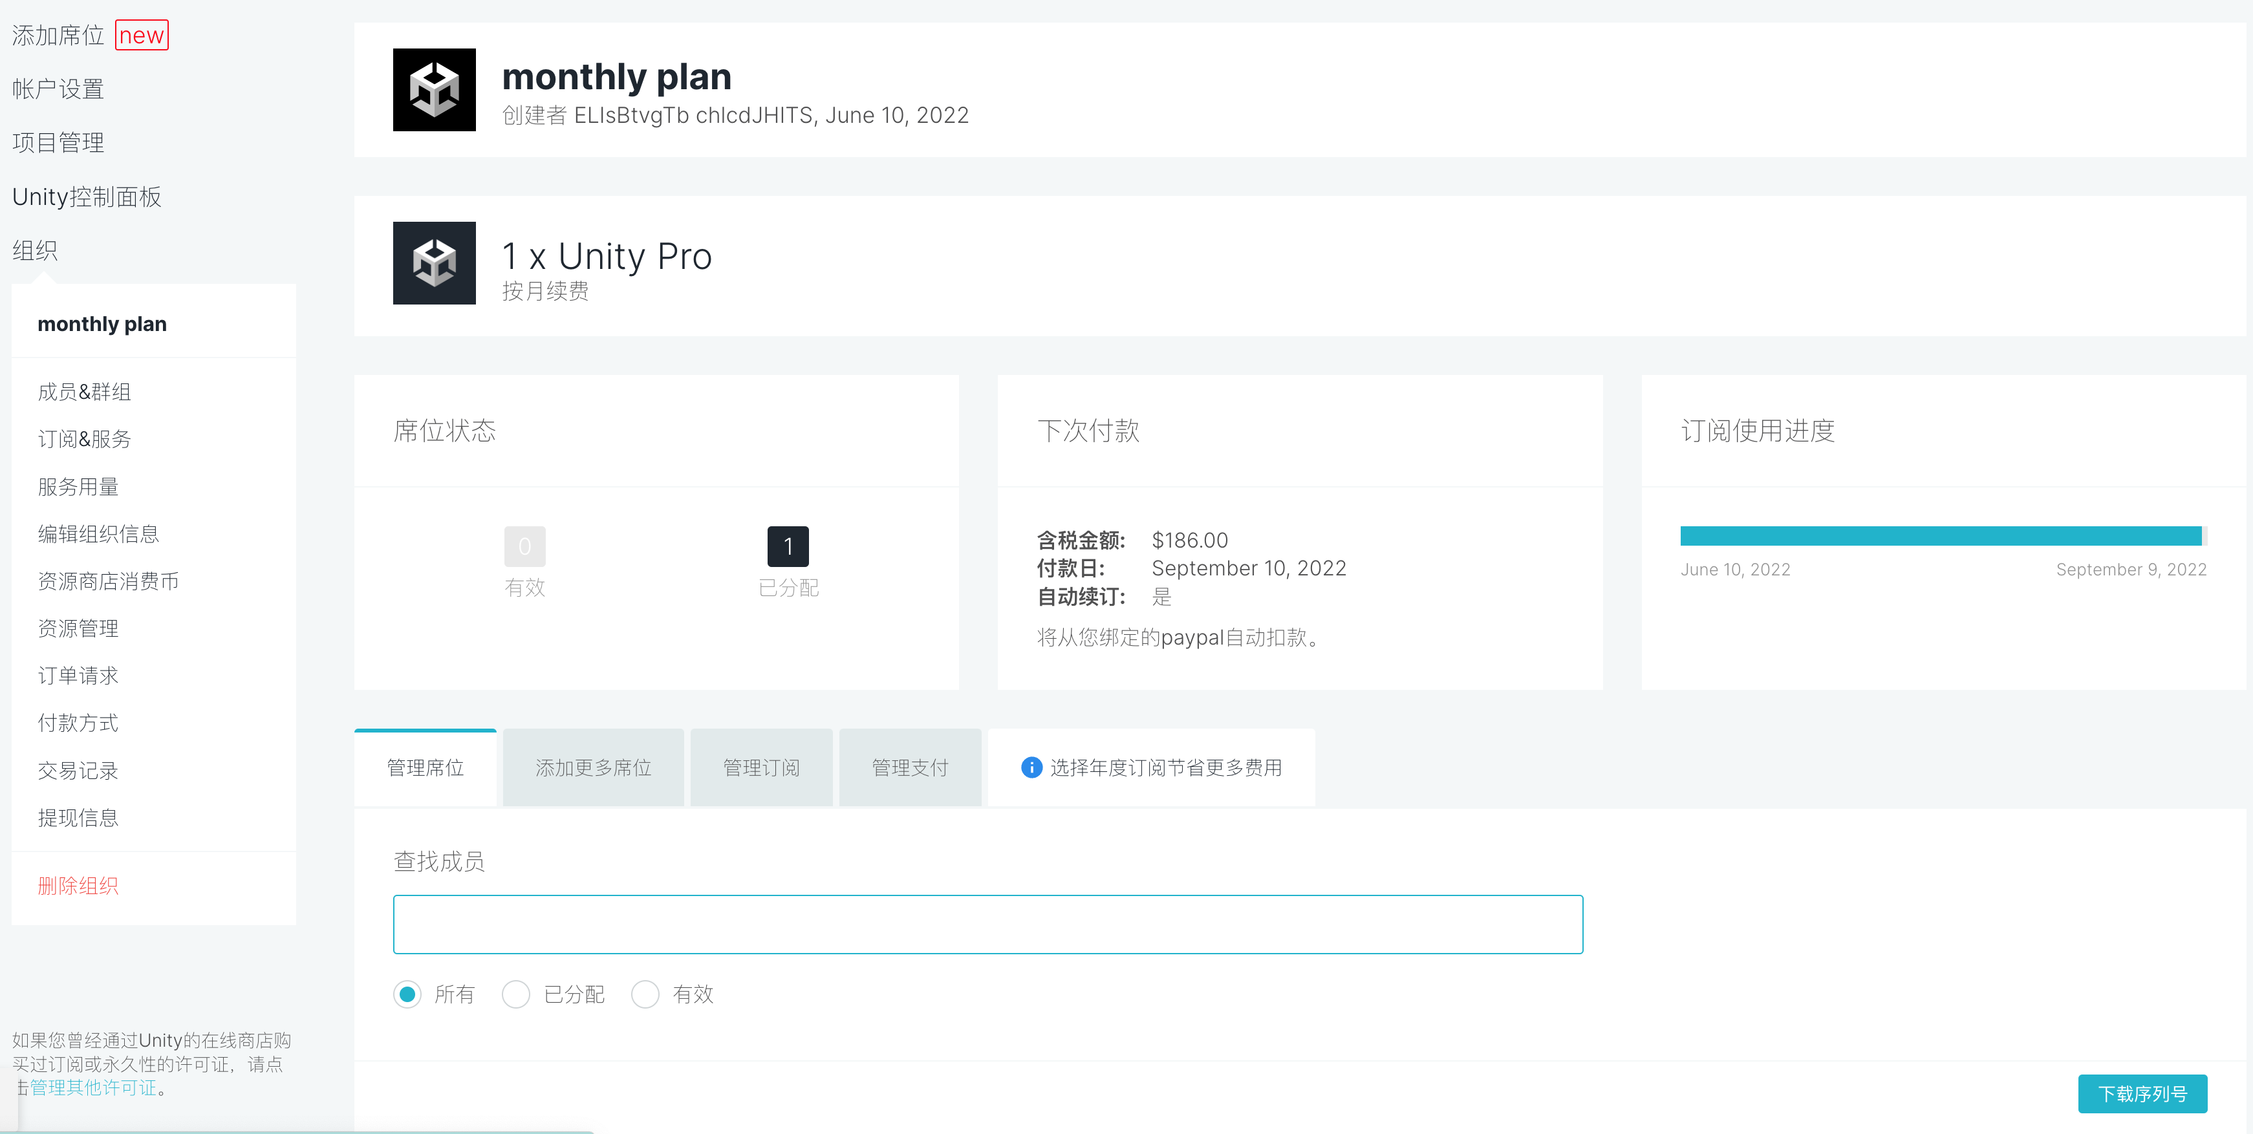Click the blue info icon on annual subscription tab

pyautogui.click(x=1031, y=767)
